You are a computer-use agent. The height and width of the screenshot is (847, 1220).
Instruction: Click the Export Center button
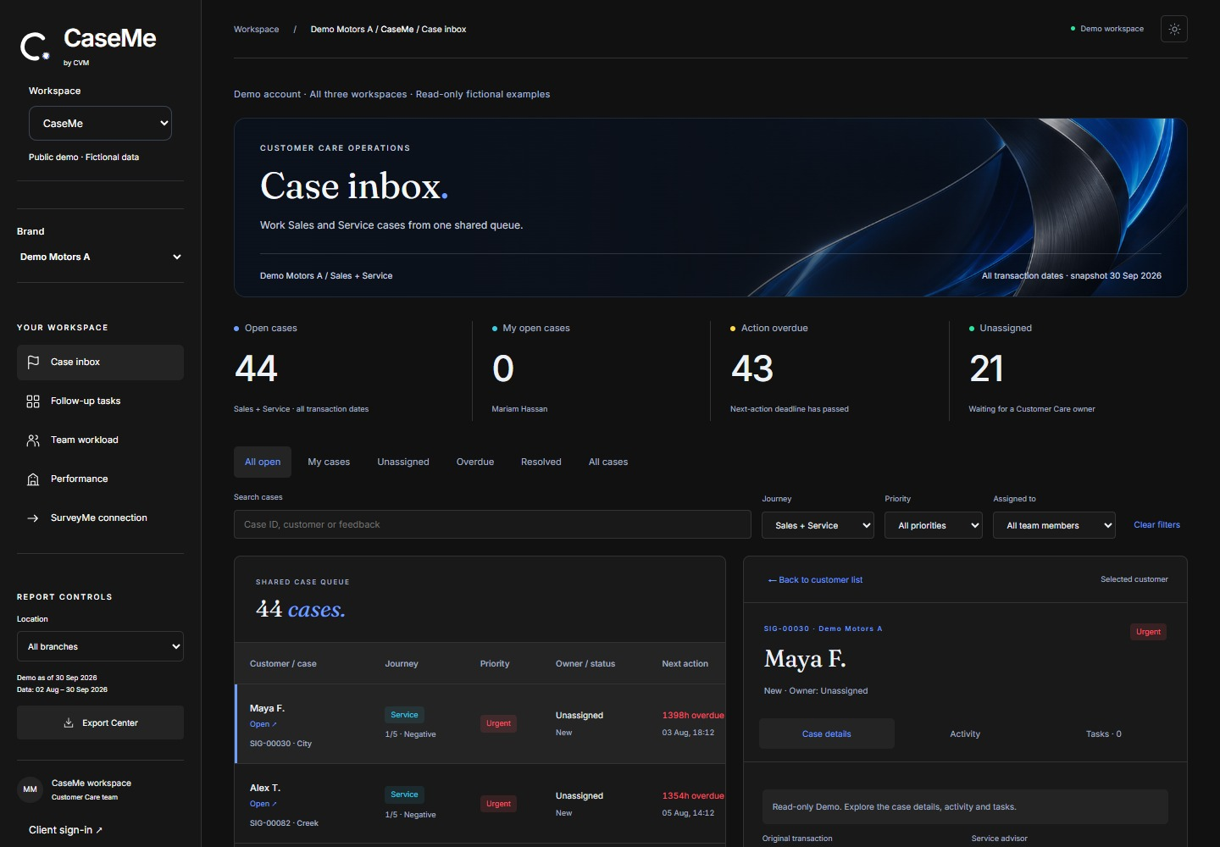click(100, 722)
